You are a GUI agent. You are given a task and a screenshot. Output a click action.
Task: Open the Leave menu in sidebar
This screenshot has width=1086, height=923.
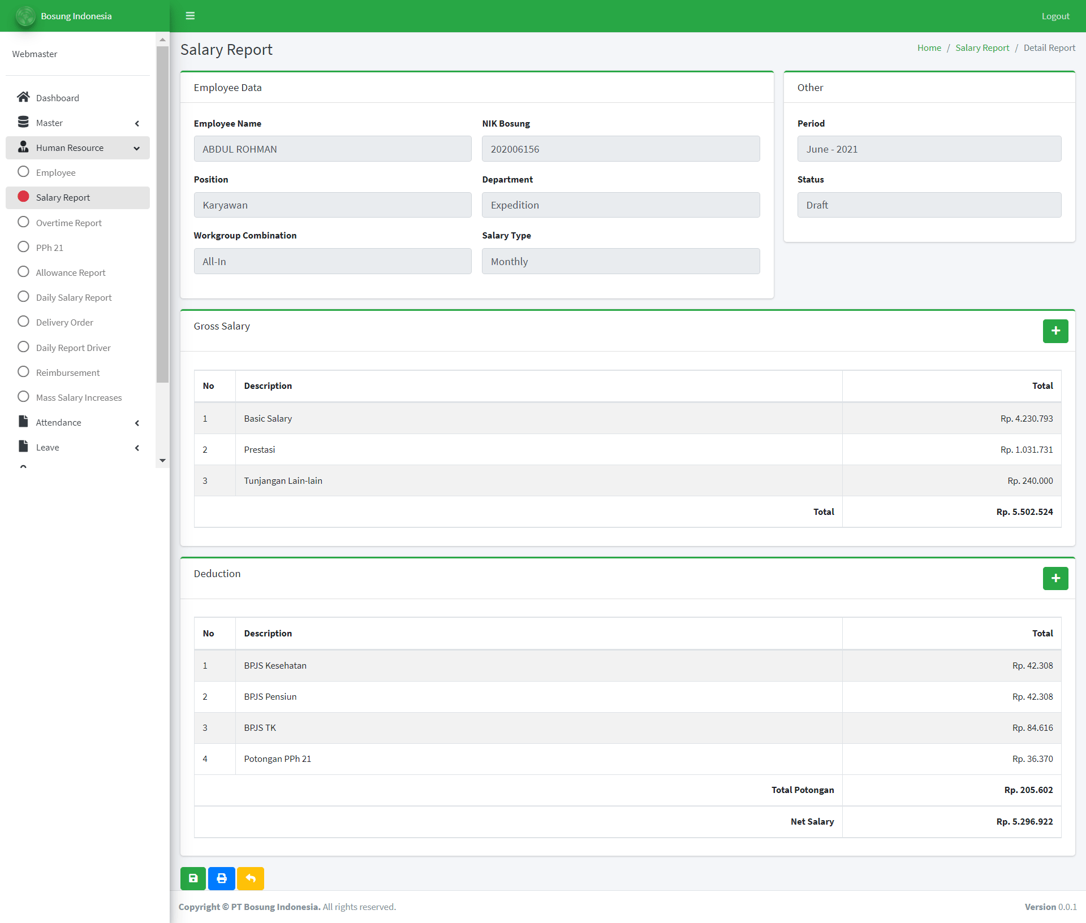[x=48, y=447]
